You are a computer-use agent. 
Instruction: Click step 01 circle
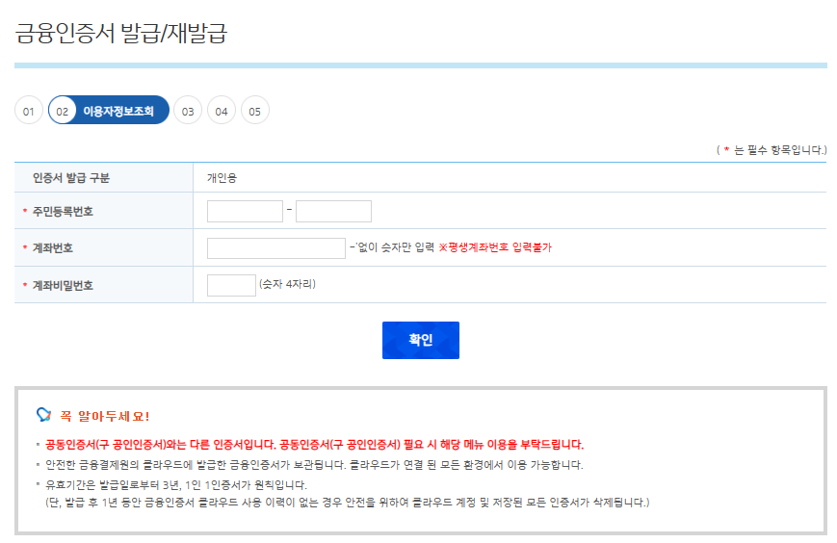coord(28,111)
